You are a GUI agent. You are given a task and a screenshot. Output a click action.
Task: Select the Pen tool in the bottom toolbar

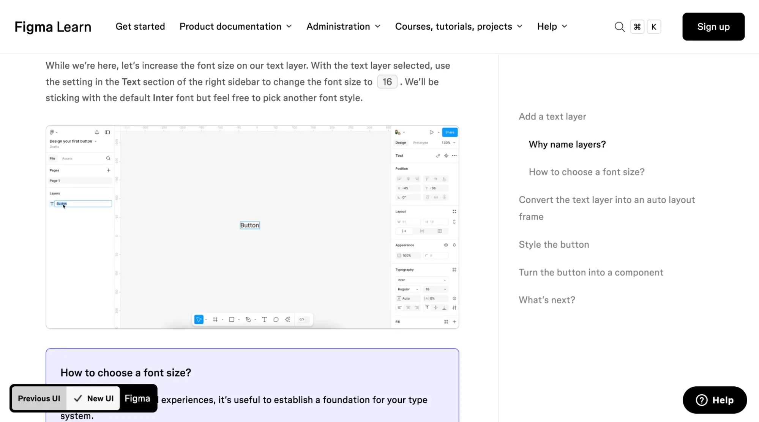(248, 320)
